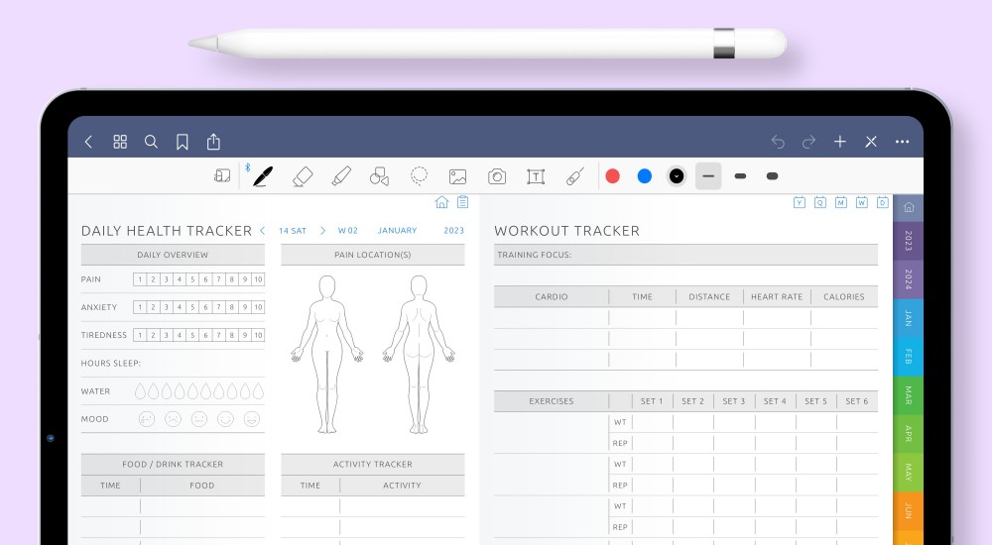This screenshot has height=545, width=992.
Task: Open yearly view with Y icon
Action: click(x=800, y=202)
